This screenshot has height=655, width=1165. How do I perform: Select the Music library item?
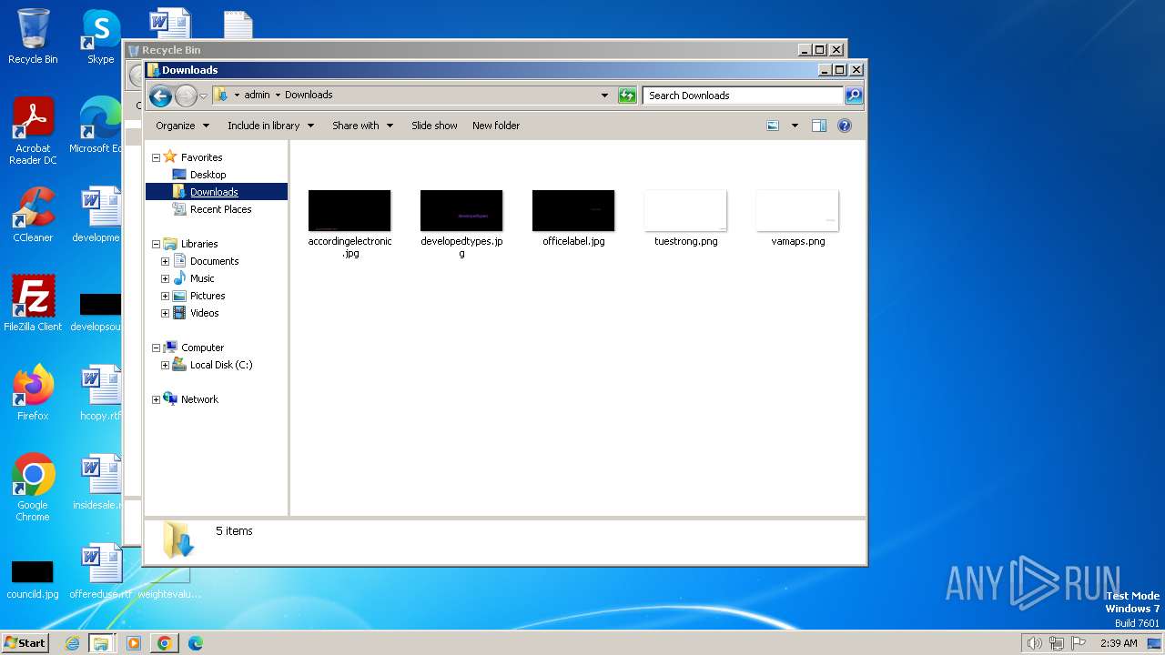pos(202,278)
